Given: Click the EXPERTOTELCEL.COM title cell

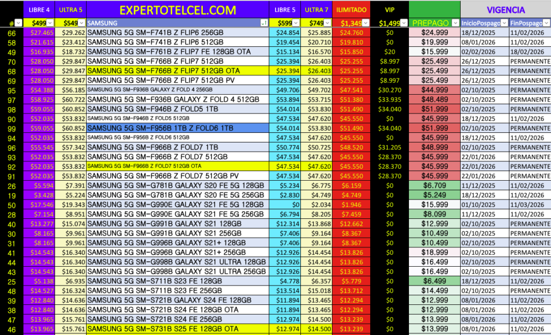Looking at the screenshot, I should pyautogui.click(x=178, y=10).
